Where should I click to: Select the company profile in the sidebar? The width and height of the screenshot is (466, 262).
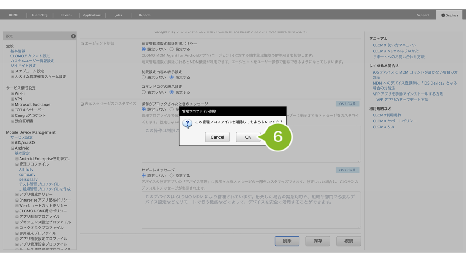point(27,174)
